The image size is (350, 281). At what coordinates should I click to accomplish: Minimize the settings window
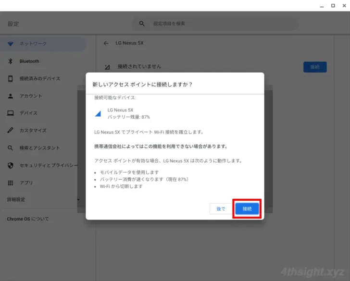(322, 6)
